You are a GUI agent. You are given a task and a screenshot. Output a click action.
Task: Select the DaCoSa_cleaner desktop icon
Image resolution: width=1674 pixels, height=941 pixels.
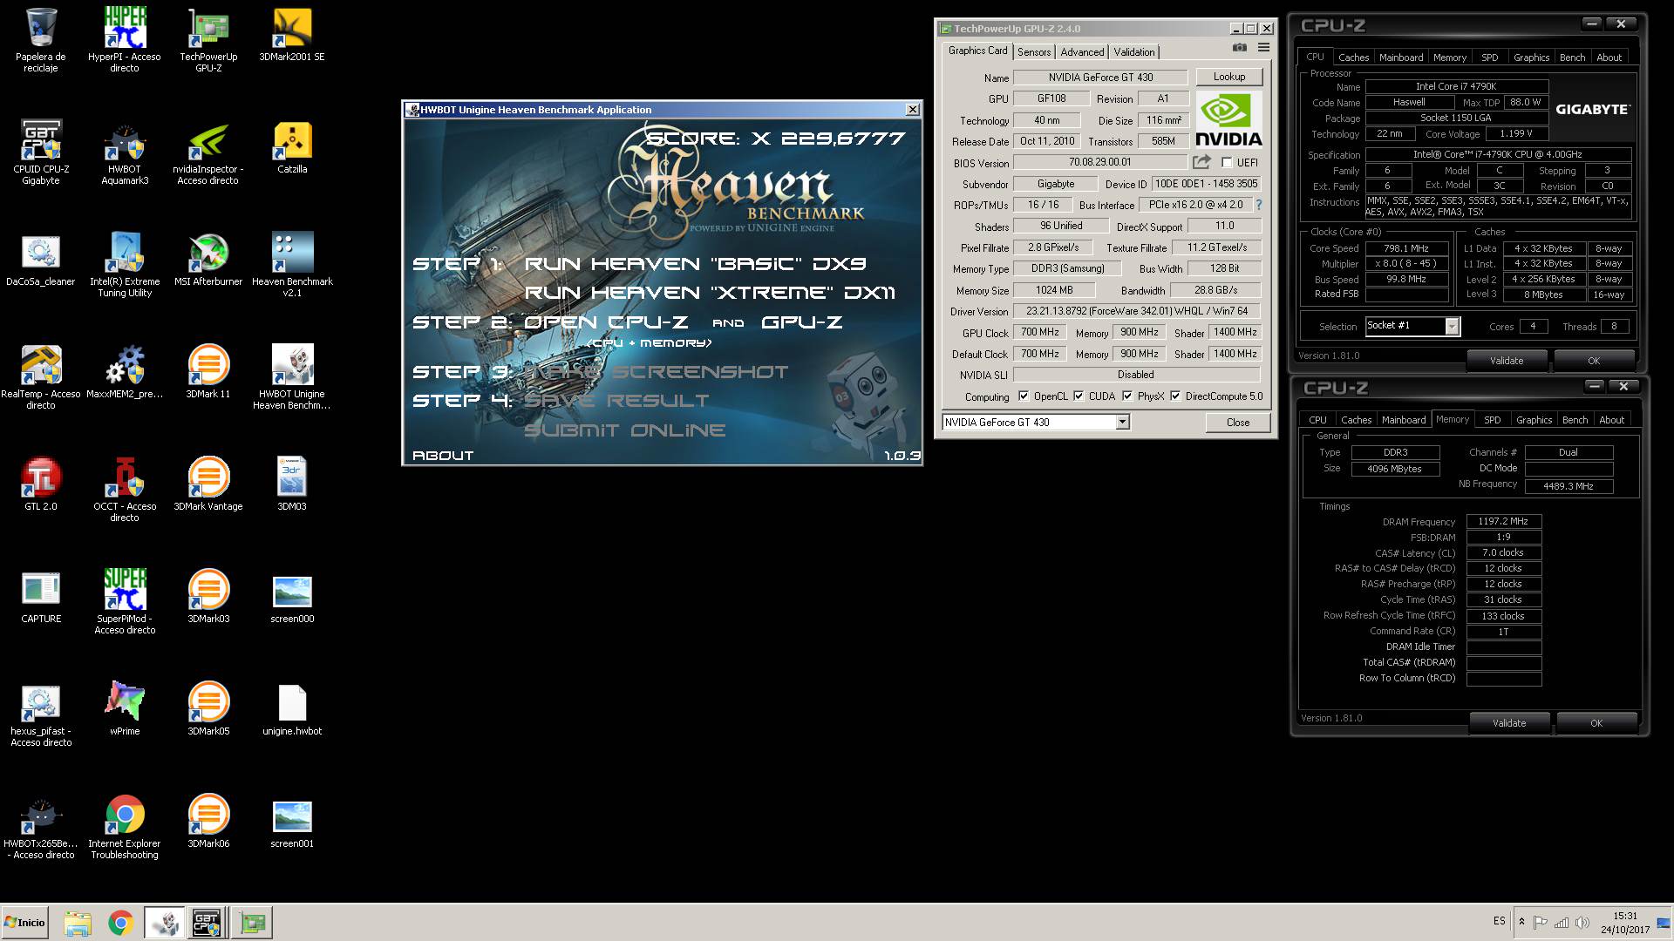(40, 260)
